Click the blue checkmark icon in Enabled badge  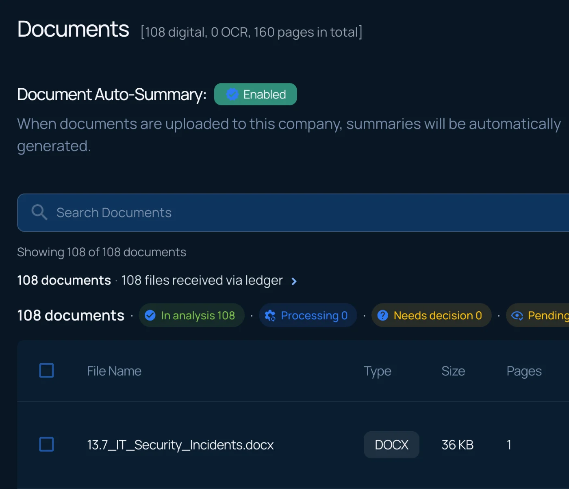(x=232, y=94)
